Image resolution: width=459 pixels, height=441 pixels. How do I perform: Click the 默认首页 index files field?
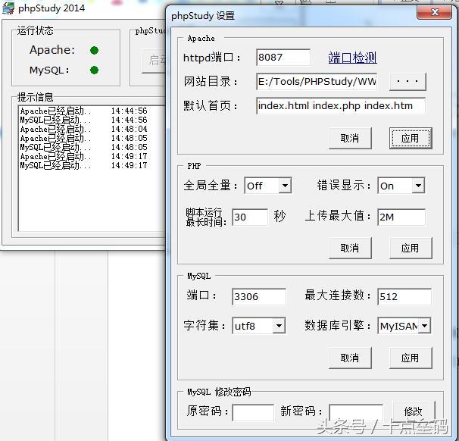(x=341, y=106)
